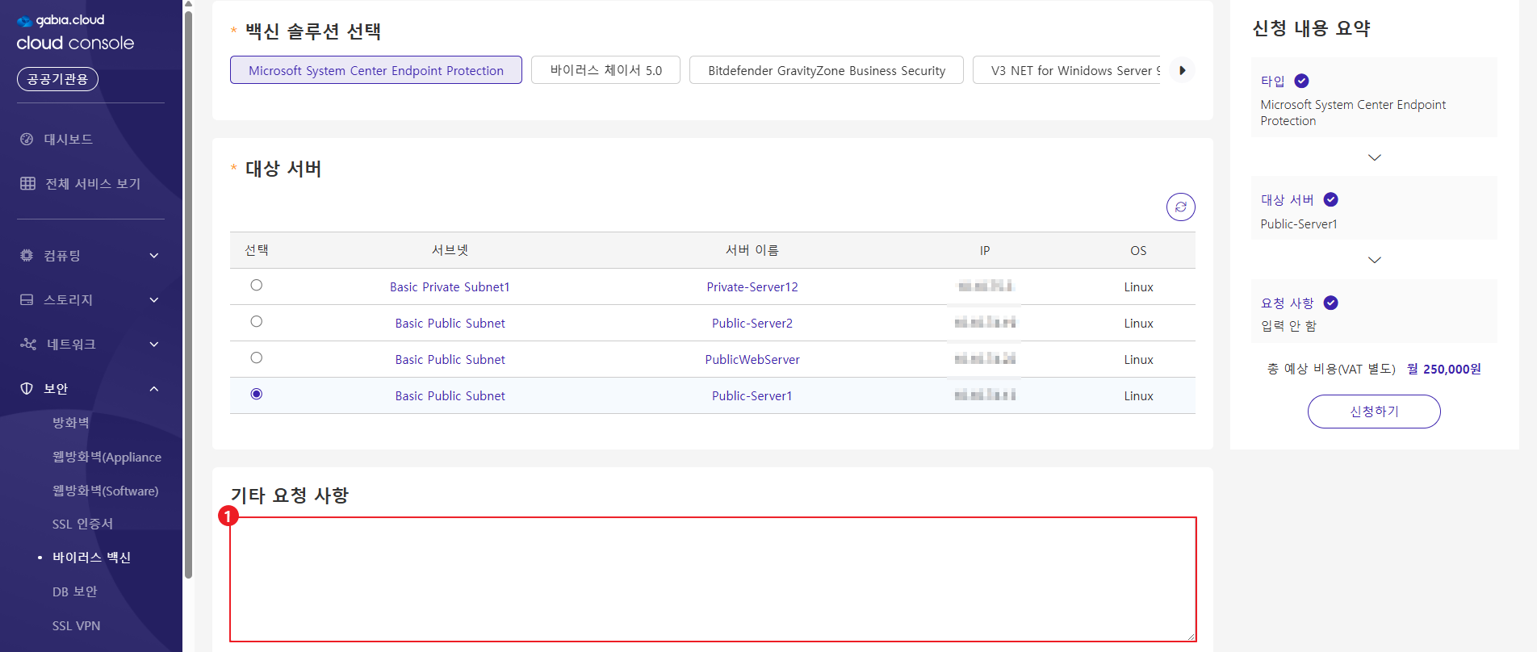
Task: Open Private-Server12 server link
Action: 752,286
